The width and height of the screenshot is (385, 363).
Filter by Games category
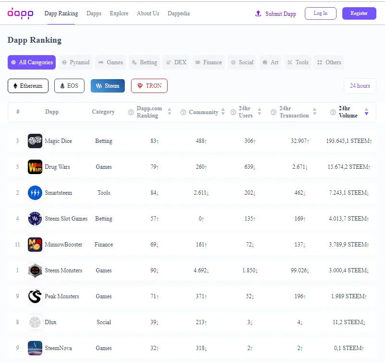pos(111,62)
